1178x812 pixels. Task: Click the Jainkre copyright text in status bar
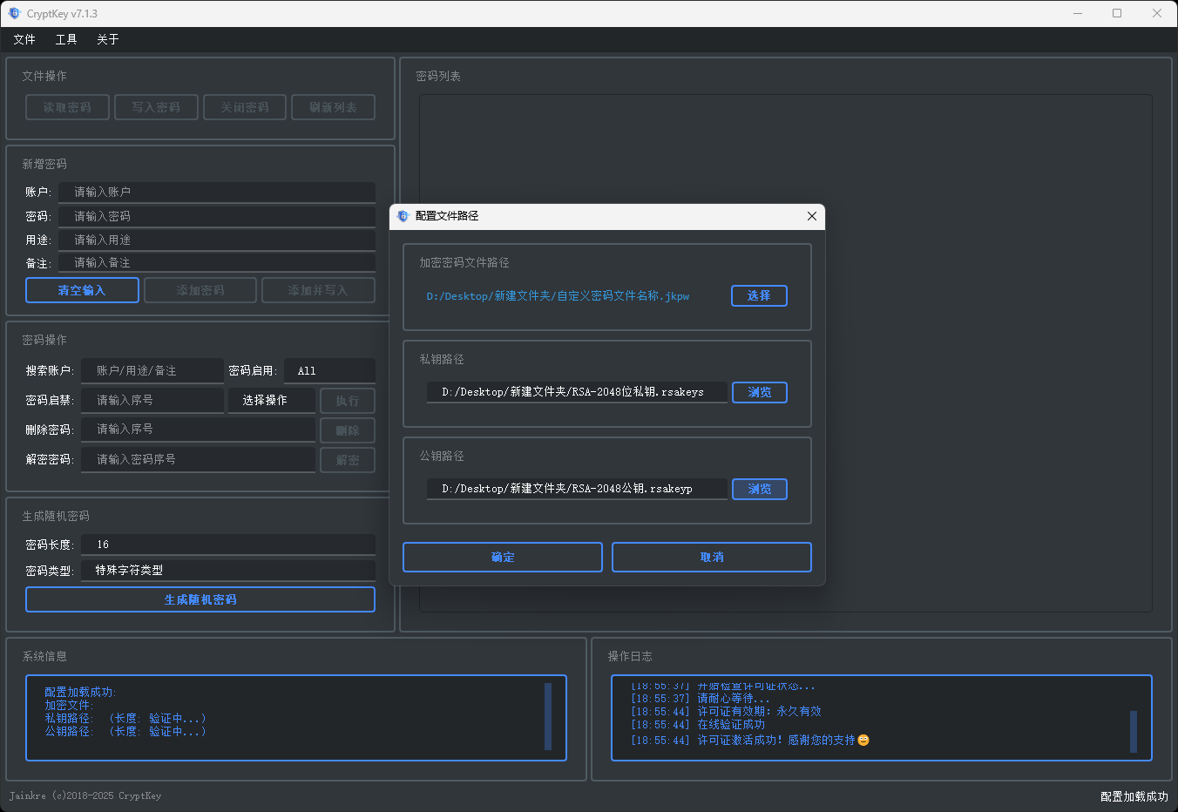click(x=85, y=795)
